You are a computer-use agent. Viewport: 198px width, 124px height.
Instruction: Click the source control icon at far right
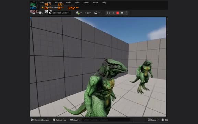click(166, 120)
